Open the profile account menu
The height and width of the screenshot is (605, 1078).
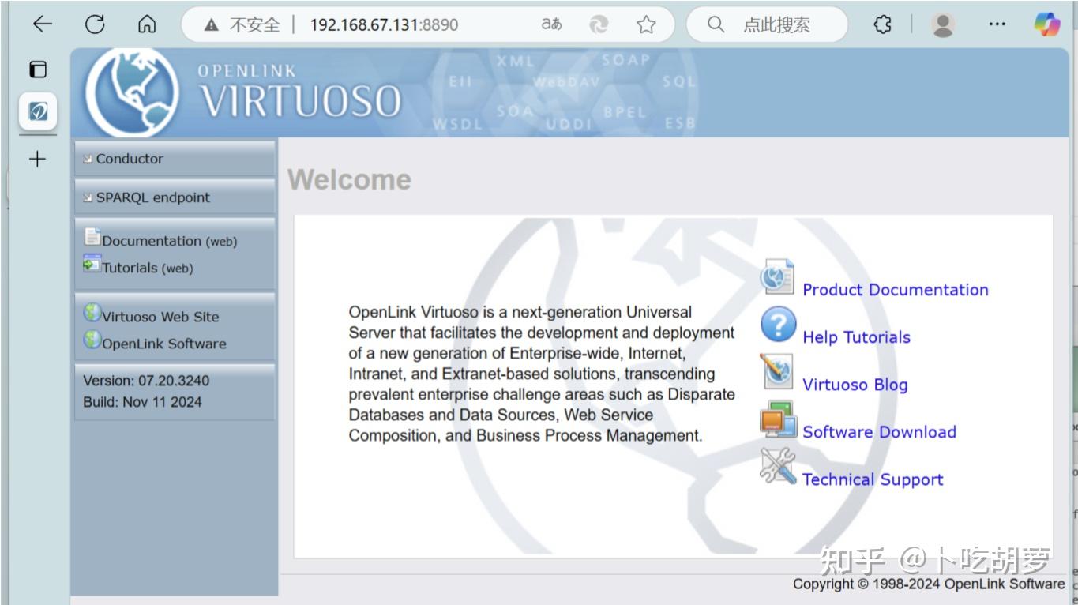click(945, 24)
